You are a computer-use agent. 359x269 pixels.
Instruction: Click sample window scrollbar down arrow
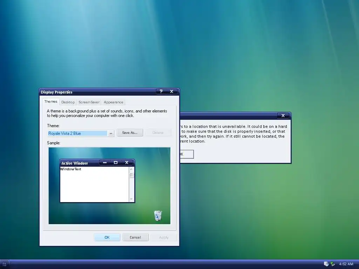131,199
